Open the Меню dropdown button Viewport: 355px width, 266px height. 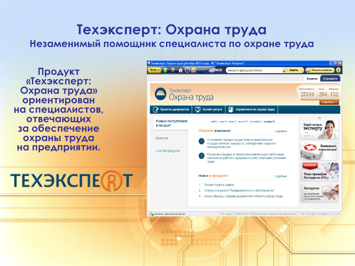click(154, 70)
